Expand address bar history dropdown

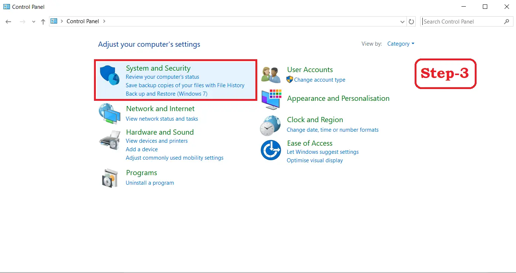pos(402,22)
